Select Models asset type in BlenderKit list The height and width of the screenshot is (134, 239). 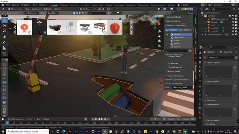(x=181, y=35)
